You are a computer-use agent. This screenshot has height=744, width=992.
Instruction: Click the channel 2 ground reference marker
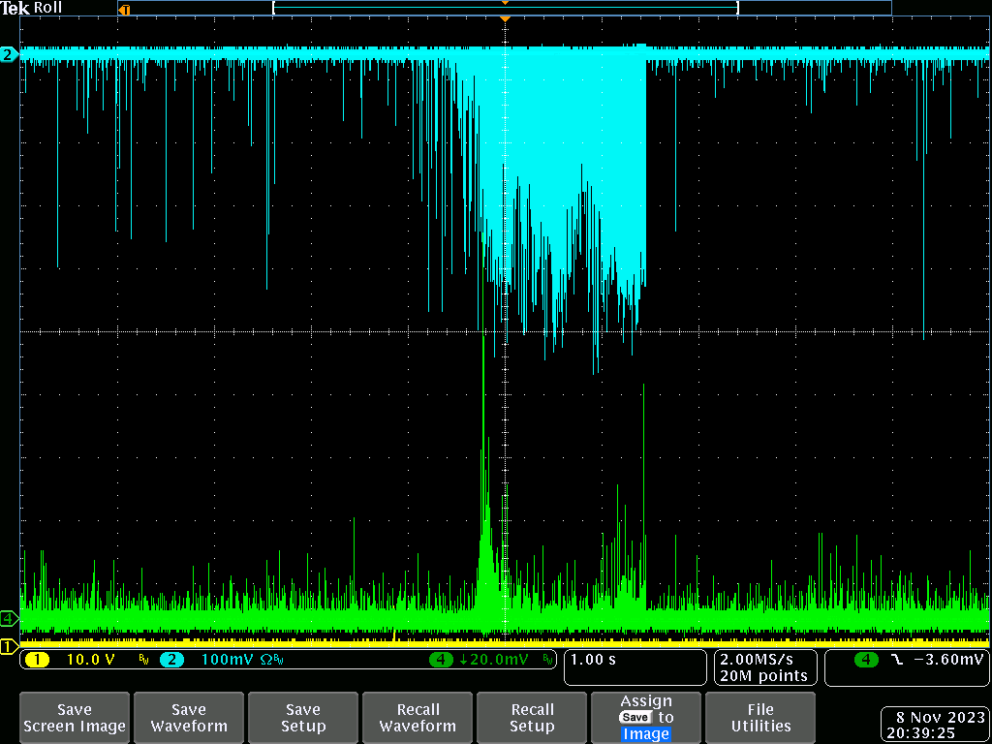(8, 55)
